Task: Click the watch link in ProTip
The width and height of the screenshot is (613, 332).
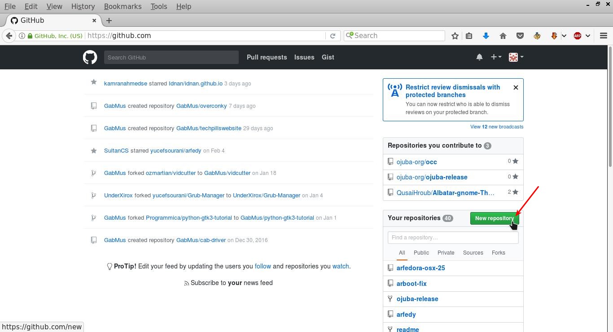Action: tap(341, 266)
